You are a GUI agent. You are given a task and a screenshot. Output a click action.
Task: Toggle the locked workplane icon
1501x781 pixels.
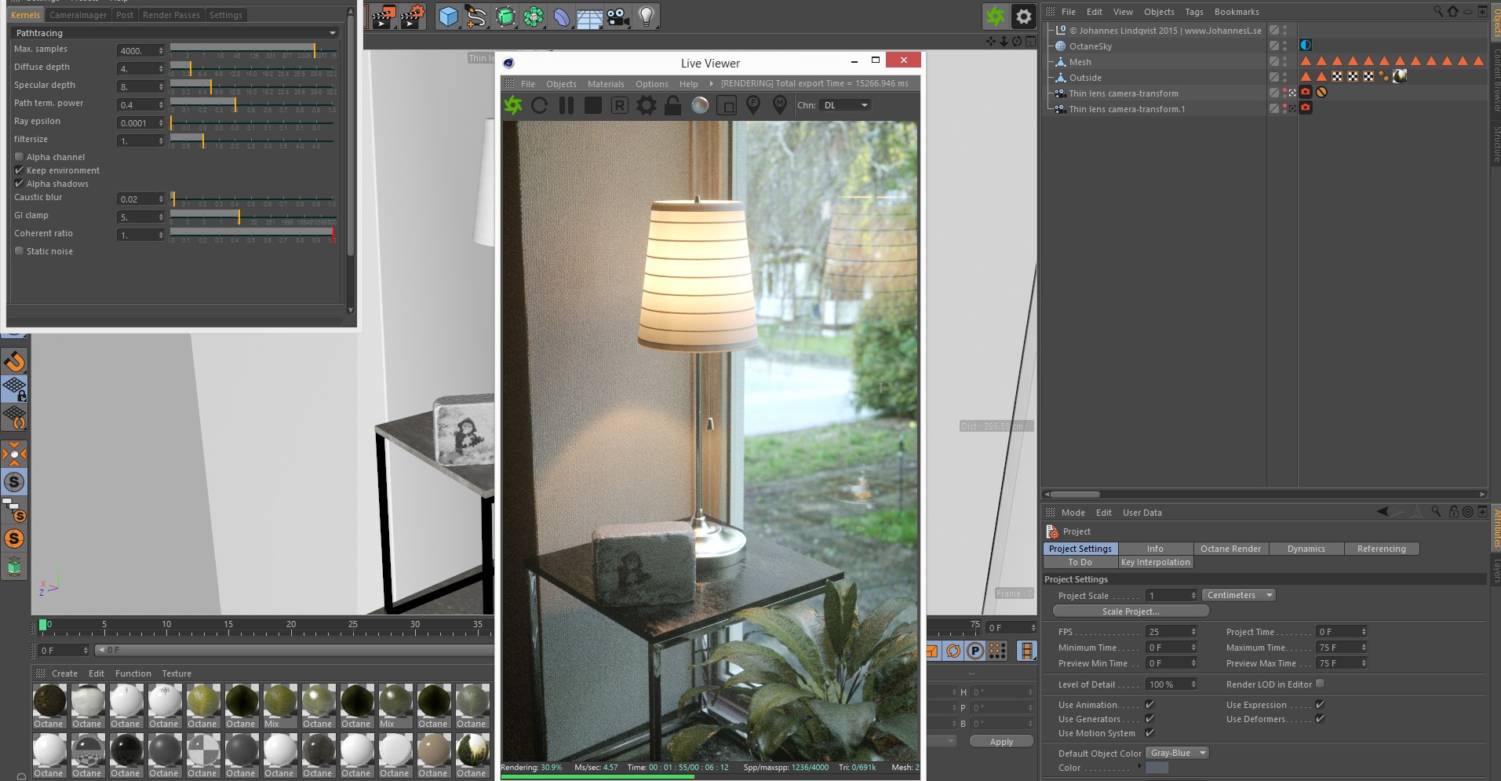pos(15,389)
